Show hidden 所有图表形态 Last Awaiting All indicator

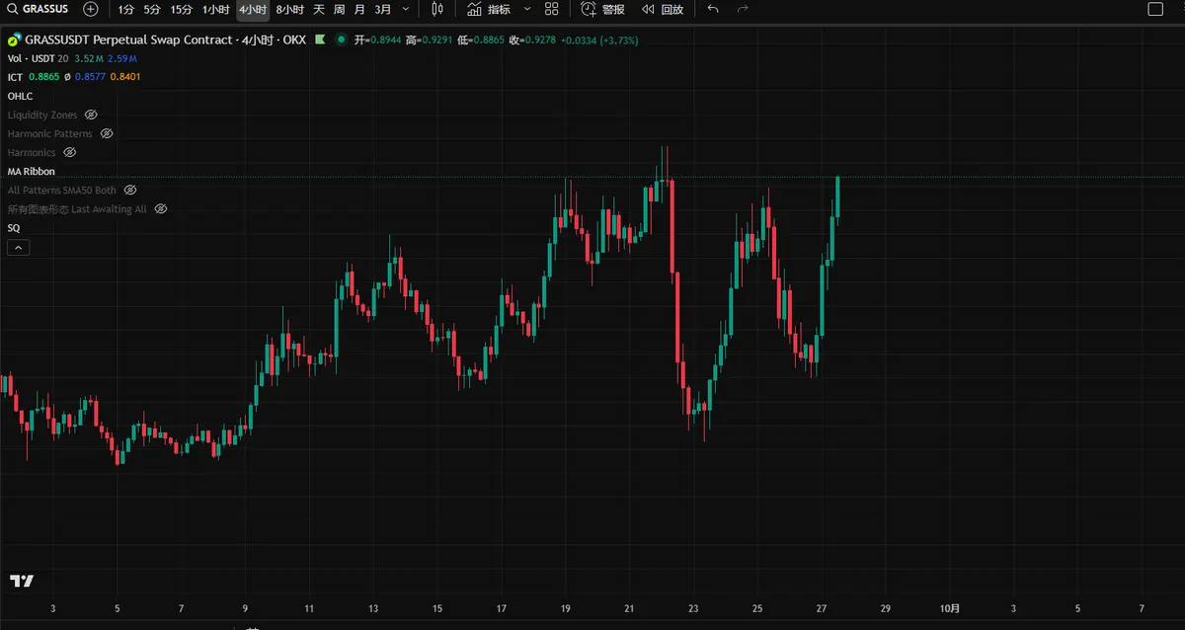161,208
